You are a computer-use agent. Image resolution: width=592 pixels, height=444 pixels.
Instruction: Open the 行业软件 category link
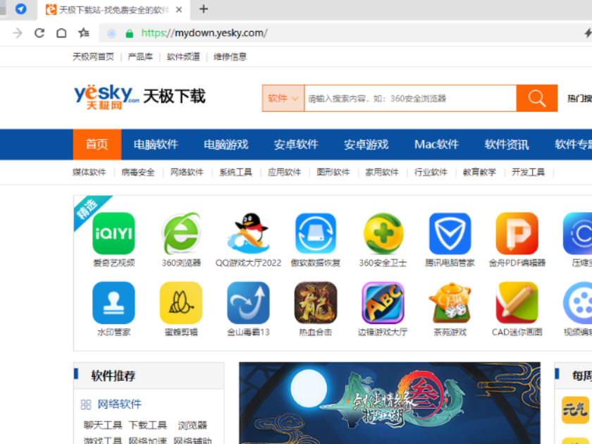click(431, 172)
